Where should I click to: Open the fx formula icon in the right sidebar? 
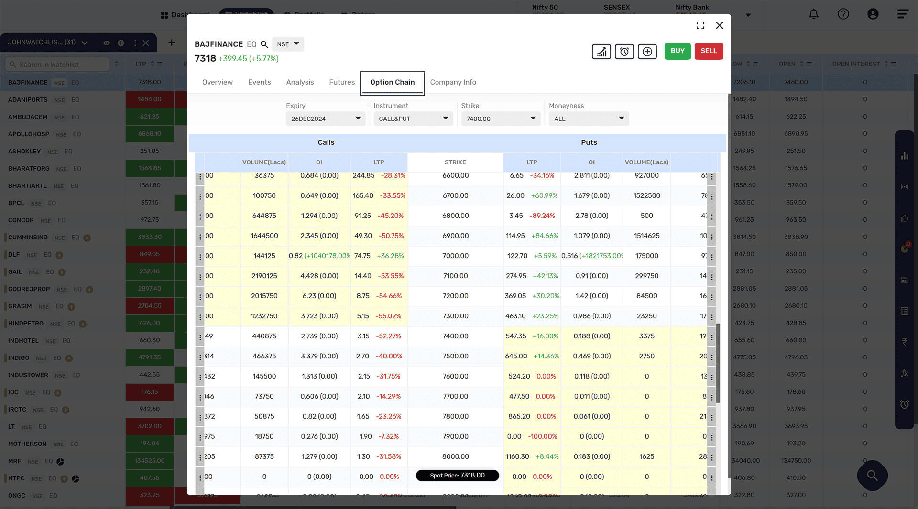(x=905, y=373)
